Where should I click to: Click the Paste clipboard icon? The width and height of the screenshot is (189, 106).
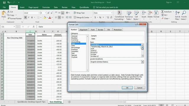click(4, 13)
